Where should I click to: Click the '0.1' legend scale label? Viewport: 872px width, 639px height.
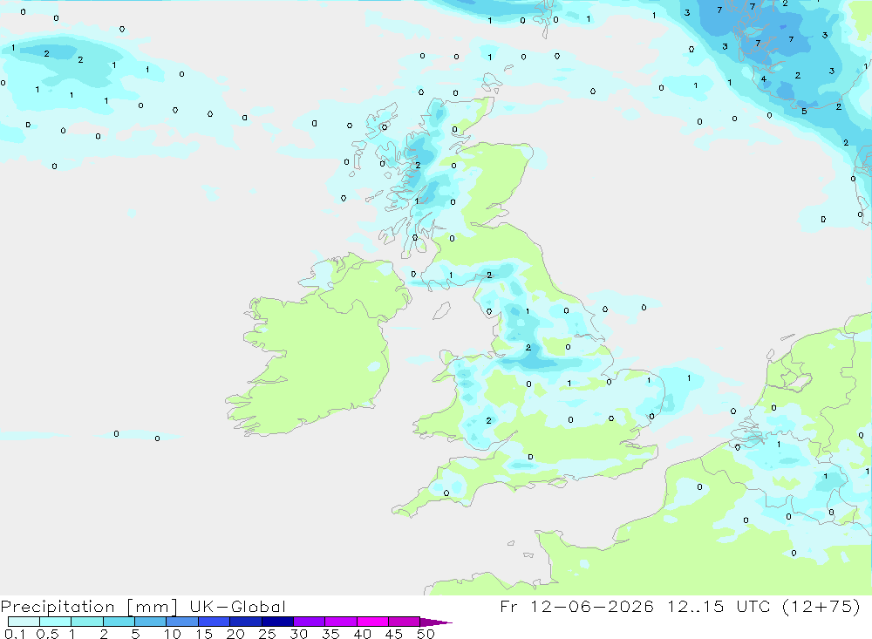pyautogui.click(x=15, y=634)
